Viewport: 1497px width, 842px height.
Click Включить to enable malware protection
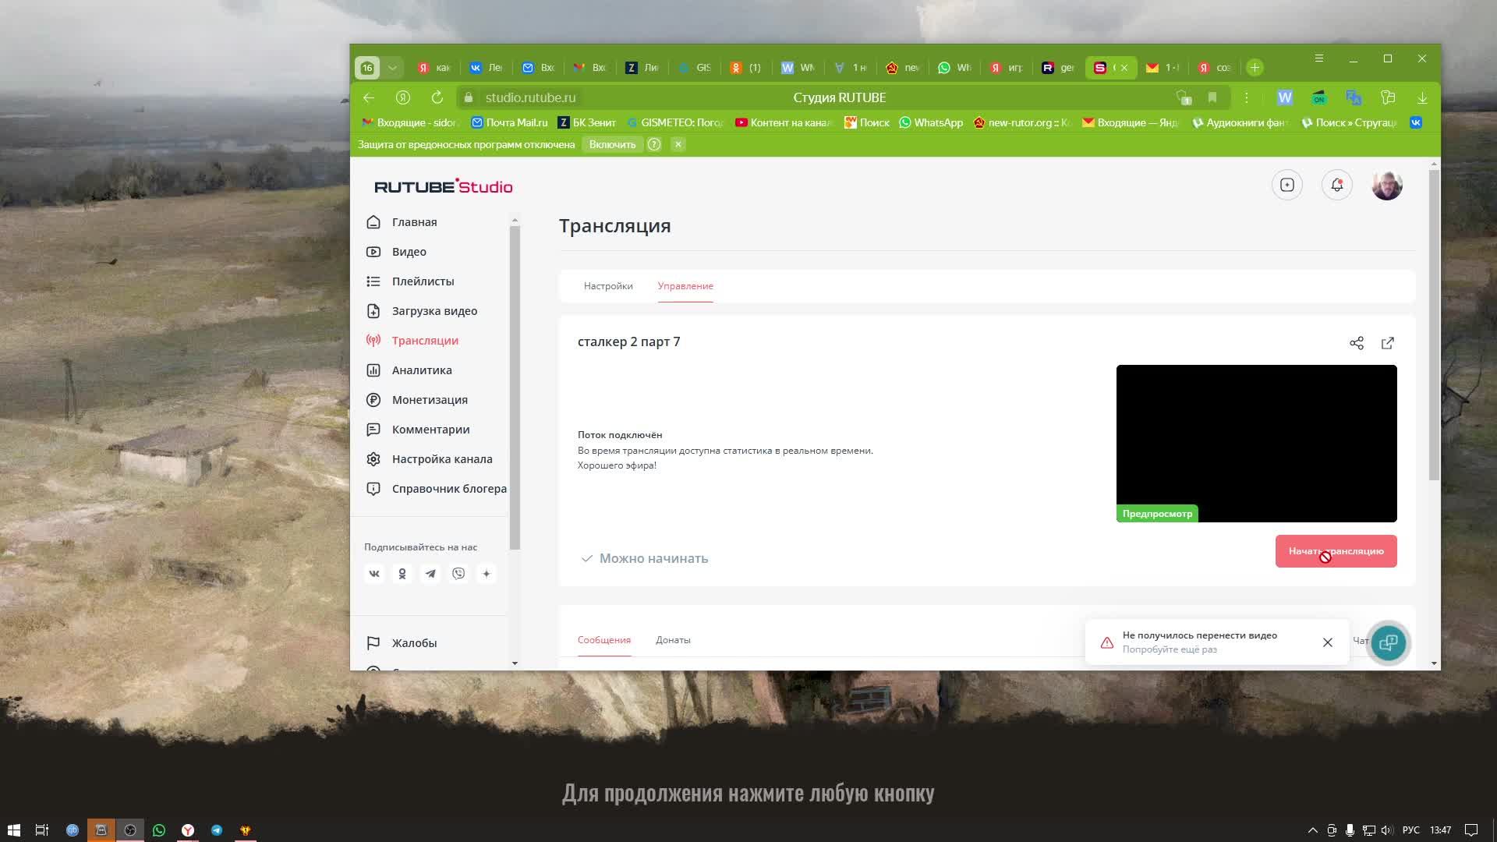pos(612,144)
